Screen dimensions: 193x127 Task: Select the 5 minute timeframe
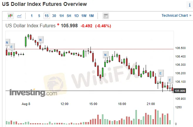tap(39, 16)
